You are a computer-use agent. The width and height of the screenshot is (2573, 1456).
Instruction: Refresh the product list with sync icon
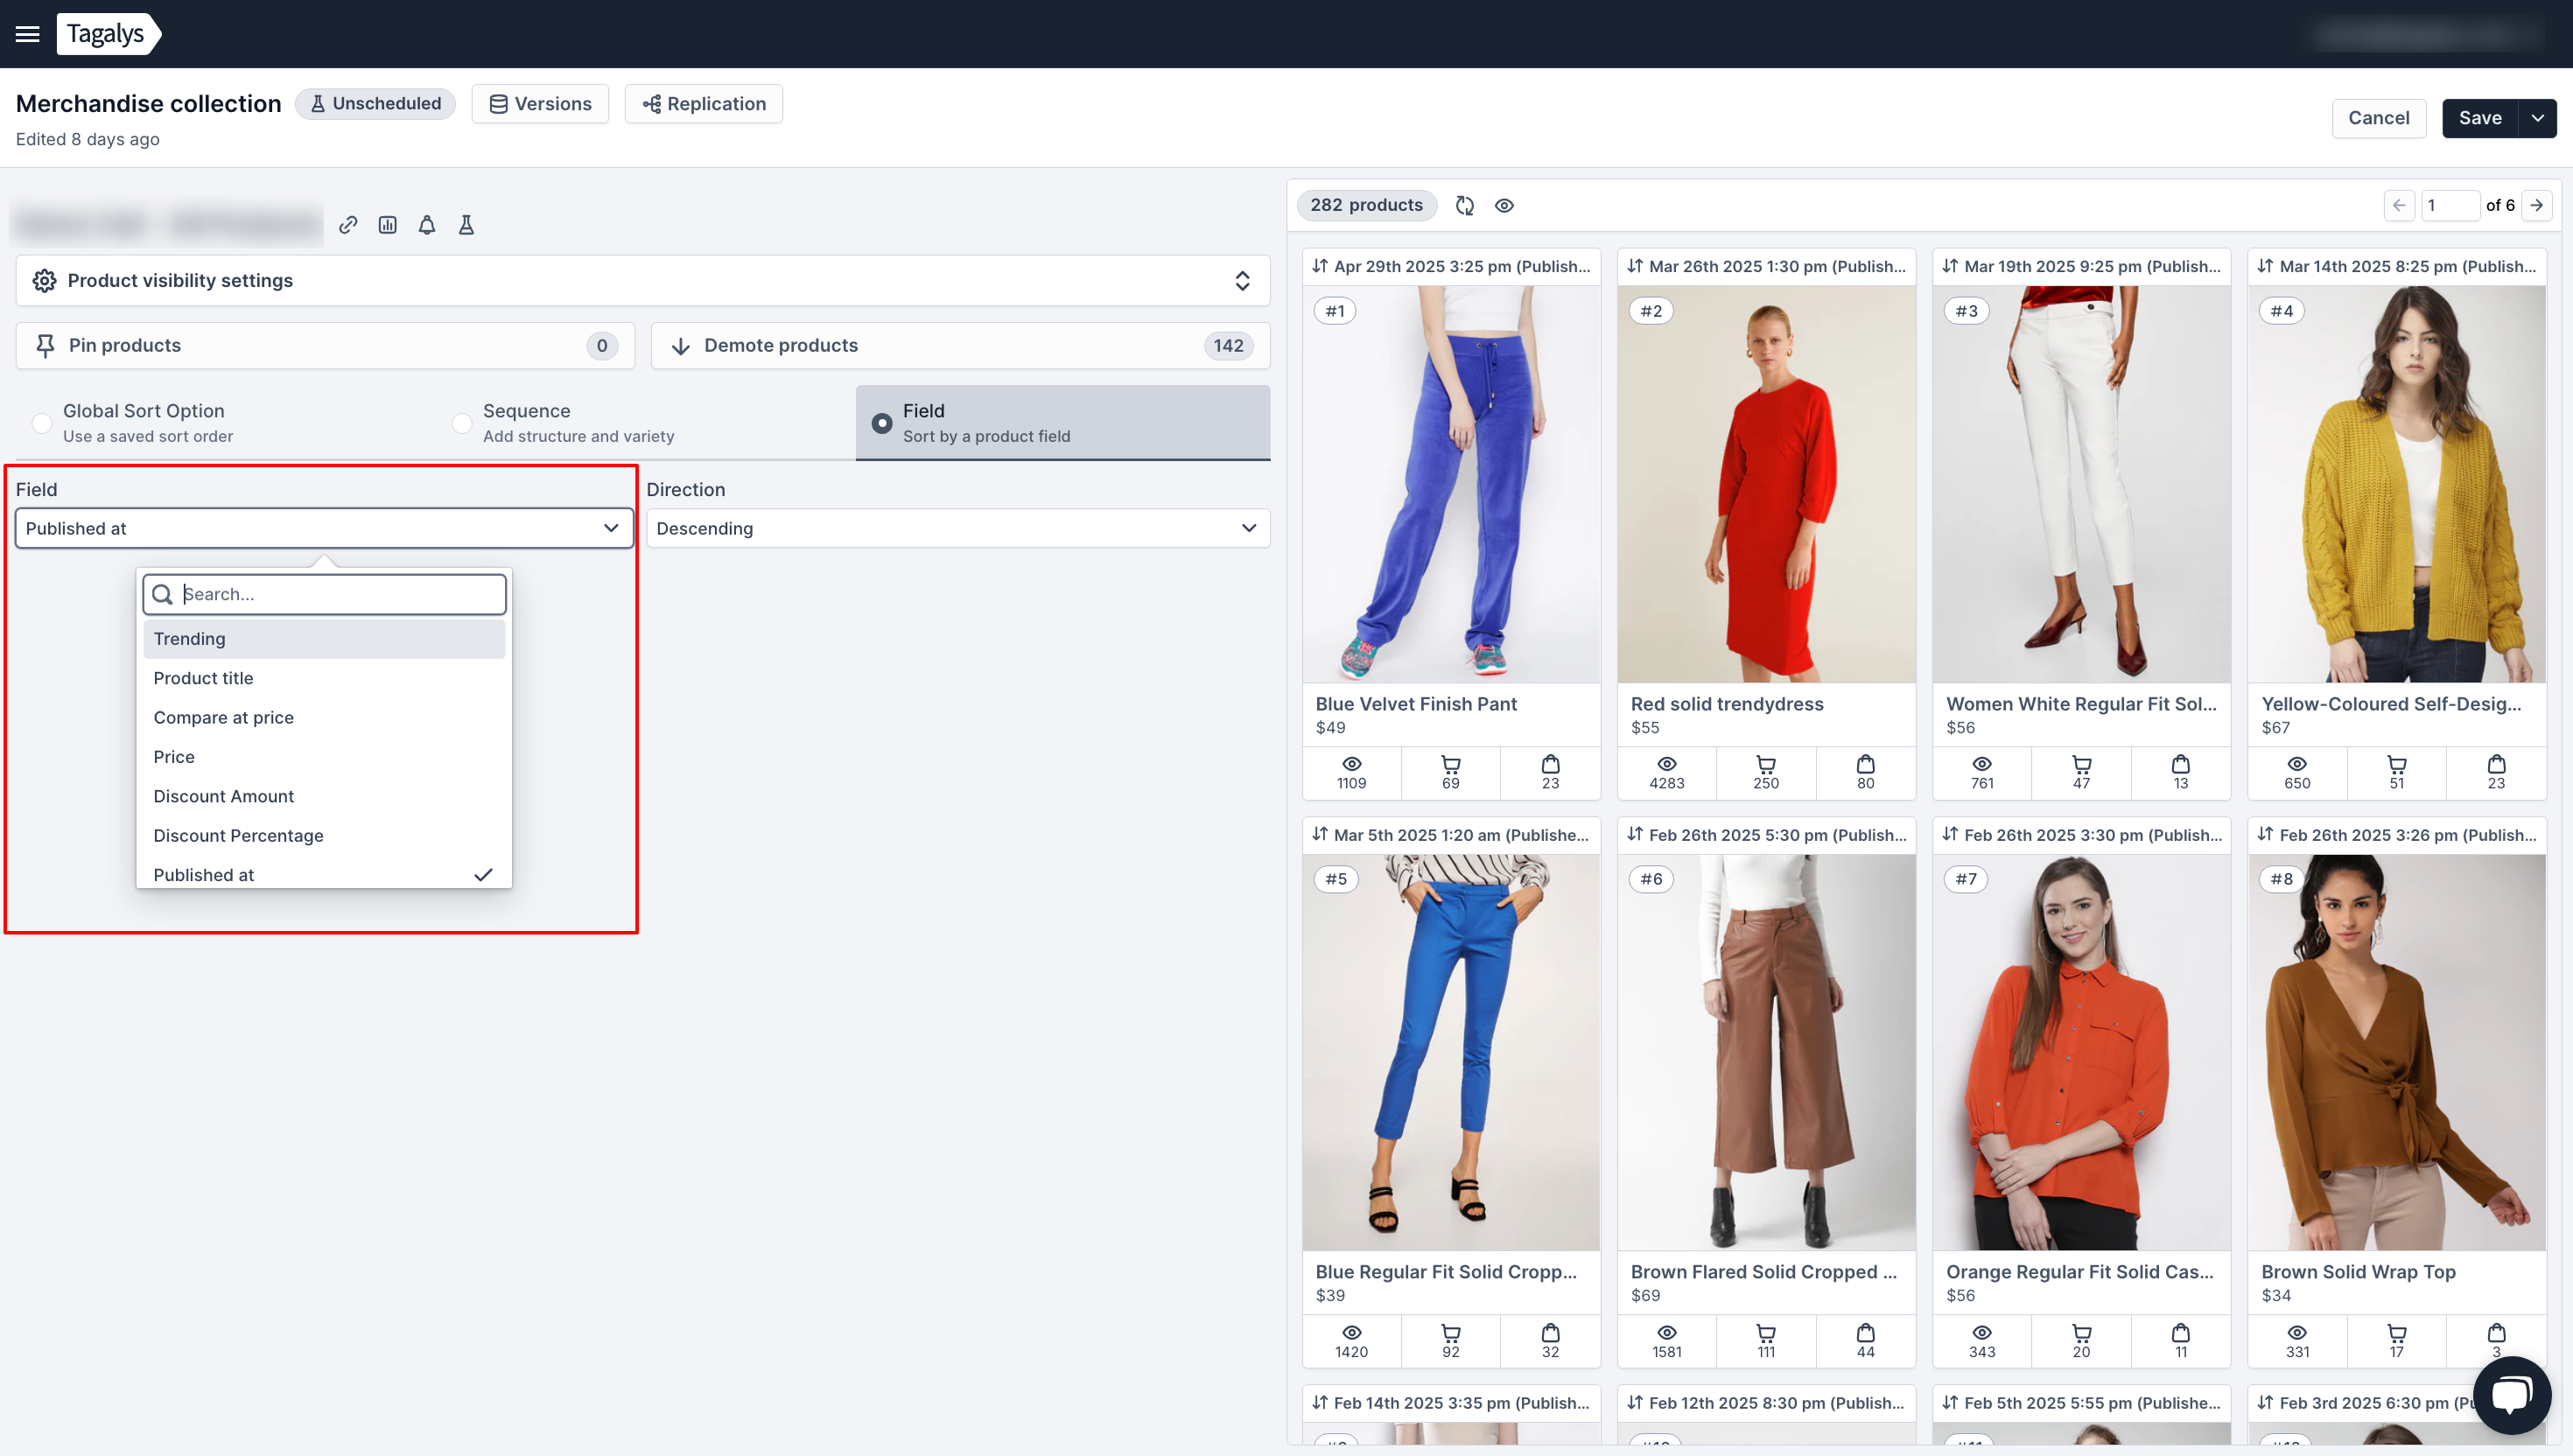[1465, 205]
